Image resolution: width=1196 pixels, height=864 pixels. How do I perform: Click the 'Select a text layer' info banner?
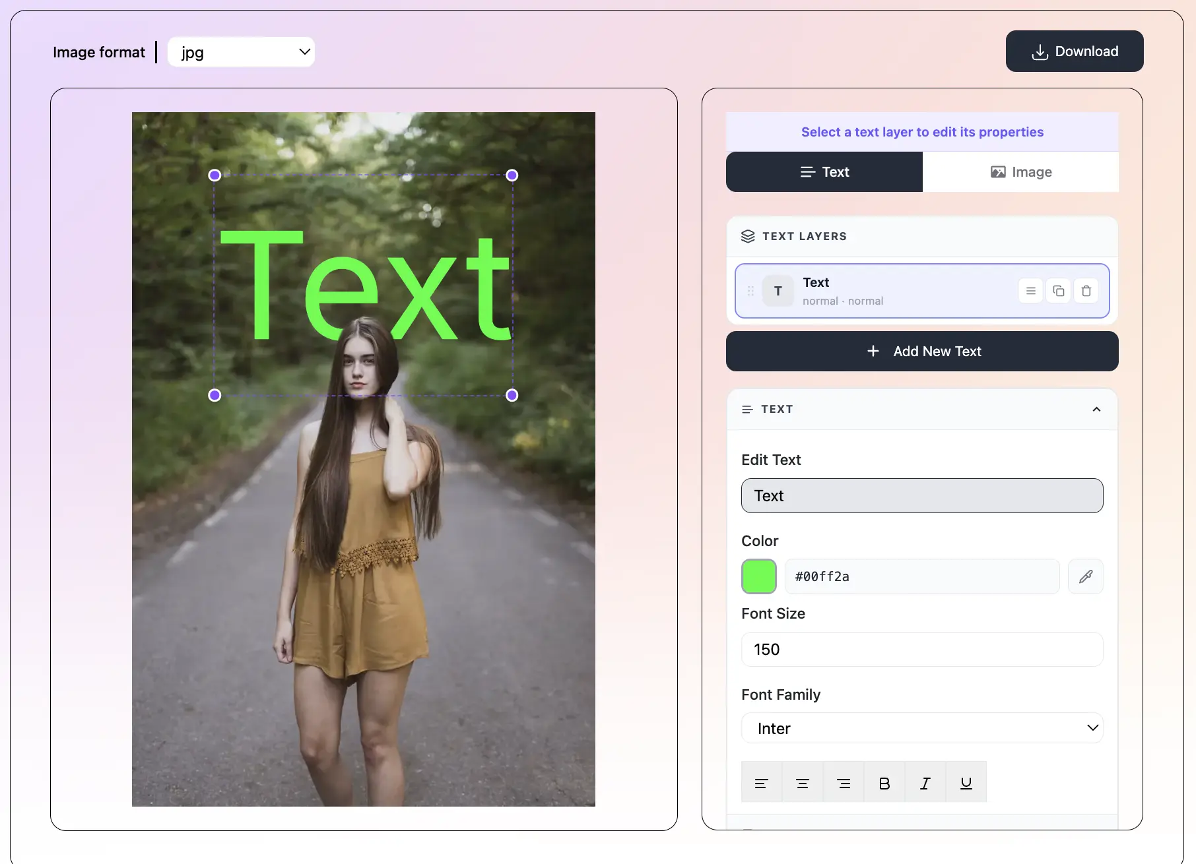pyautogui.click(x=922, y=132)
